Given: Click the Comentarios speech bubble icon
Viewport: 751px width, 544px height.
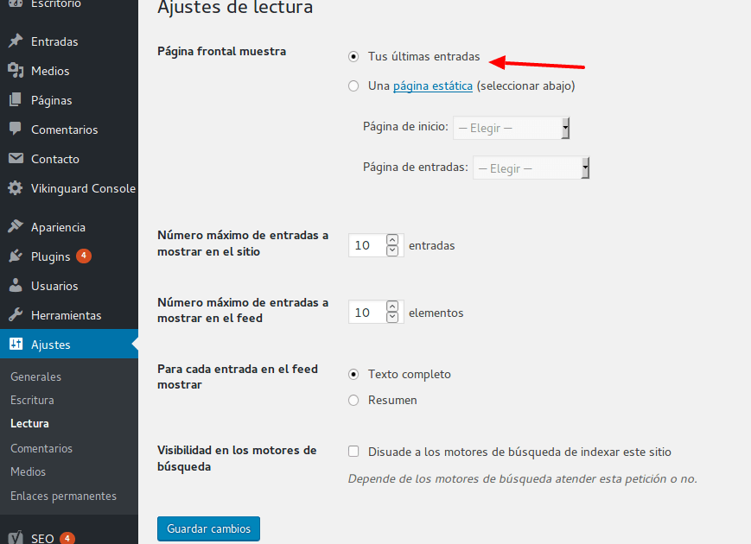Looking at the screenshot, I should [16, 129].
